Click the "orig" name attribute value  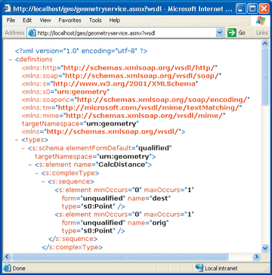[159, 223]
